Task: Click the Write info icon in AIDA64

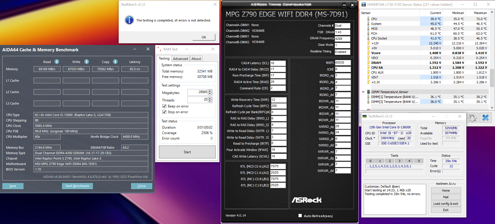Action: [x=87, y=62]
